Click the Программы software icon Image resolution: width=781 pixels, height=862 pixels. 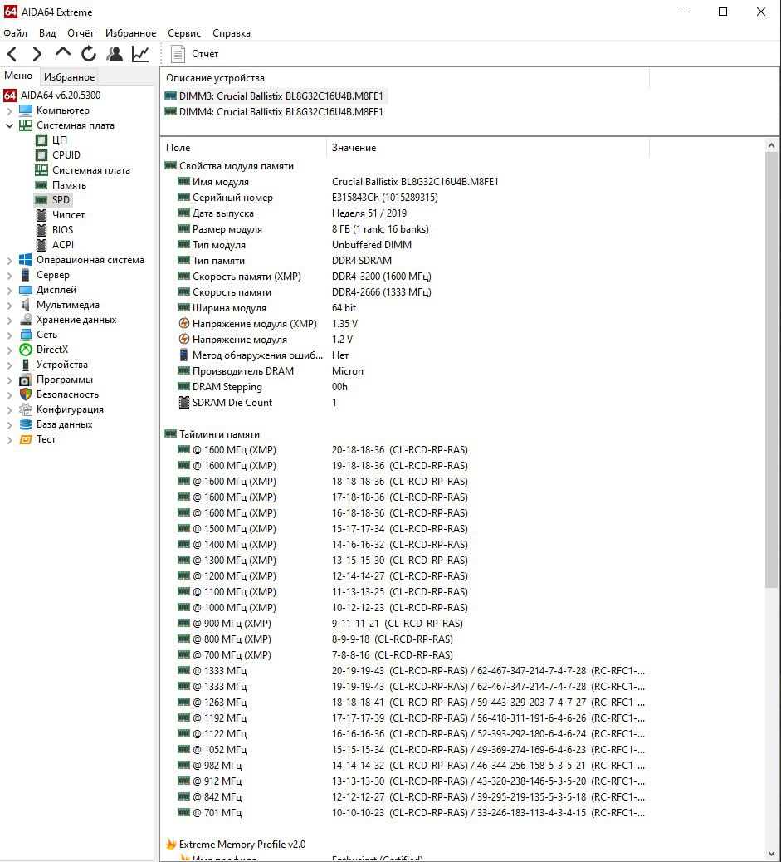pos(25,380)
